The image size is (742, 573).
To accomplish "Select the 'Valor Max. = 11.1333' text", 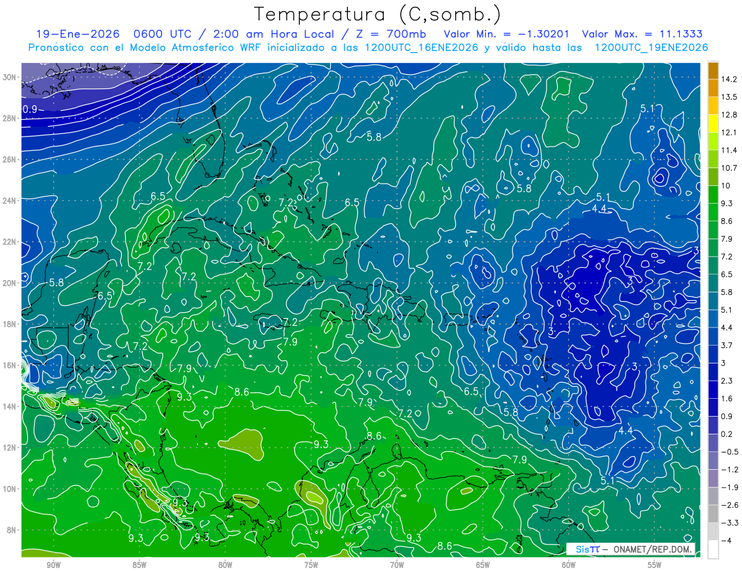I will 642,34.
